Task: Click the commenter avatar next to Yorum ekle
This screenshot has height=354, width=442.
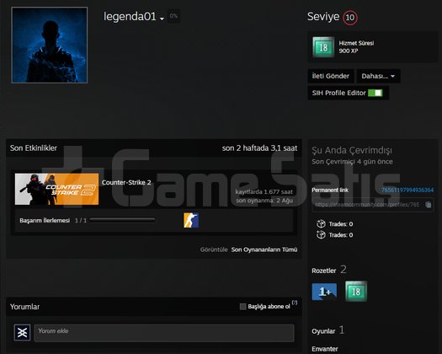Action: [x=22, y=332]
